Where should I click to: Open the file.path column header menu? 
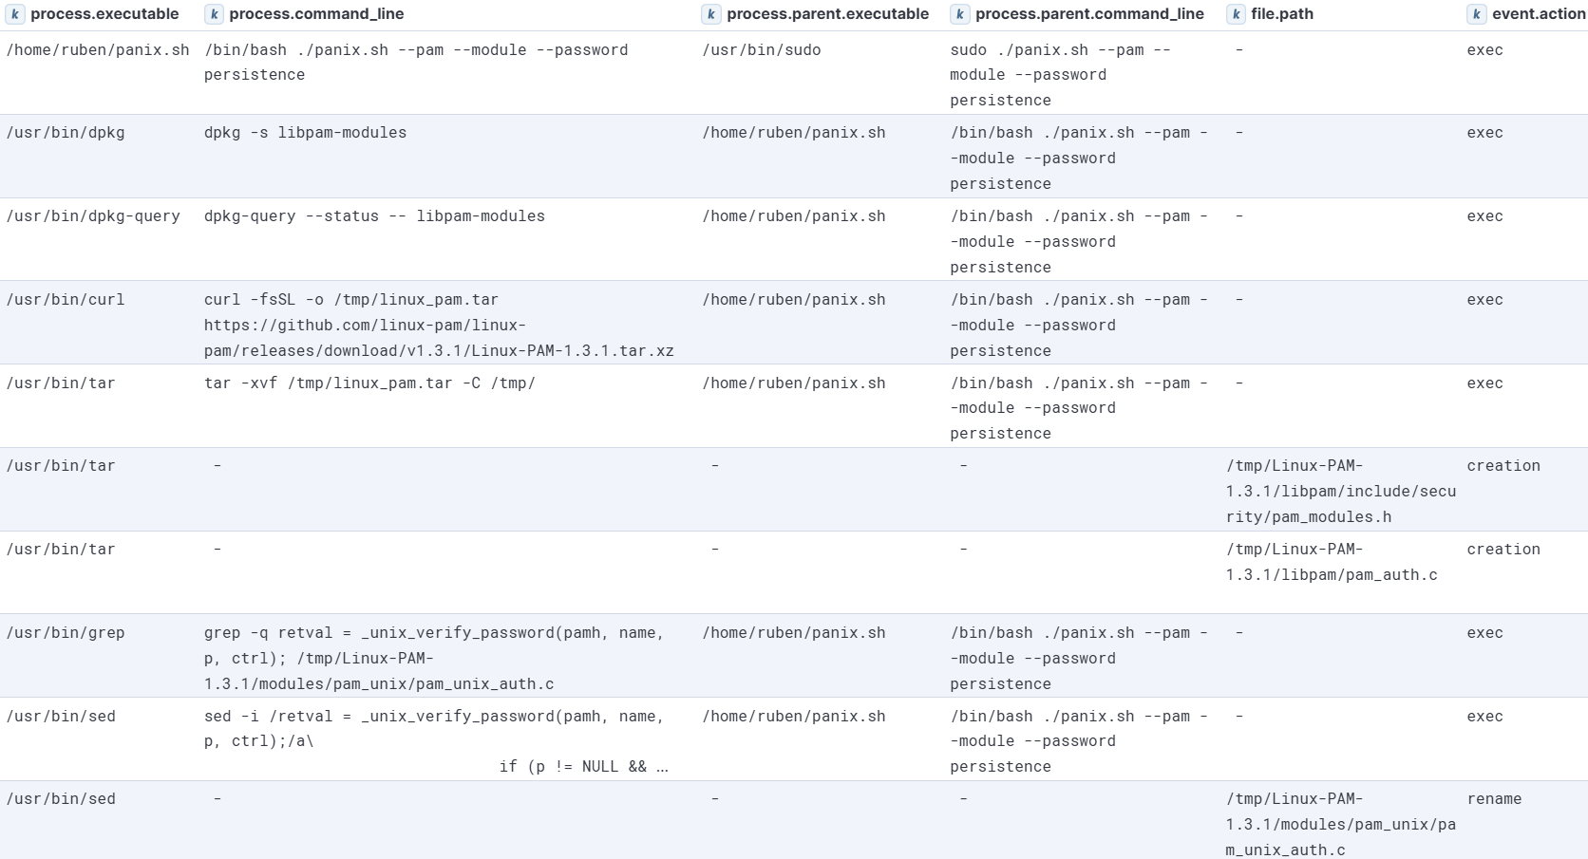coord(1283,14)
